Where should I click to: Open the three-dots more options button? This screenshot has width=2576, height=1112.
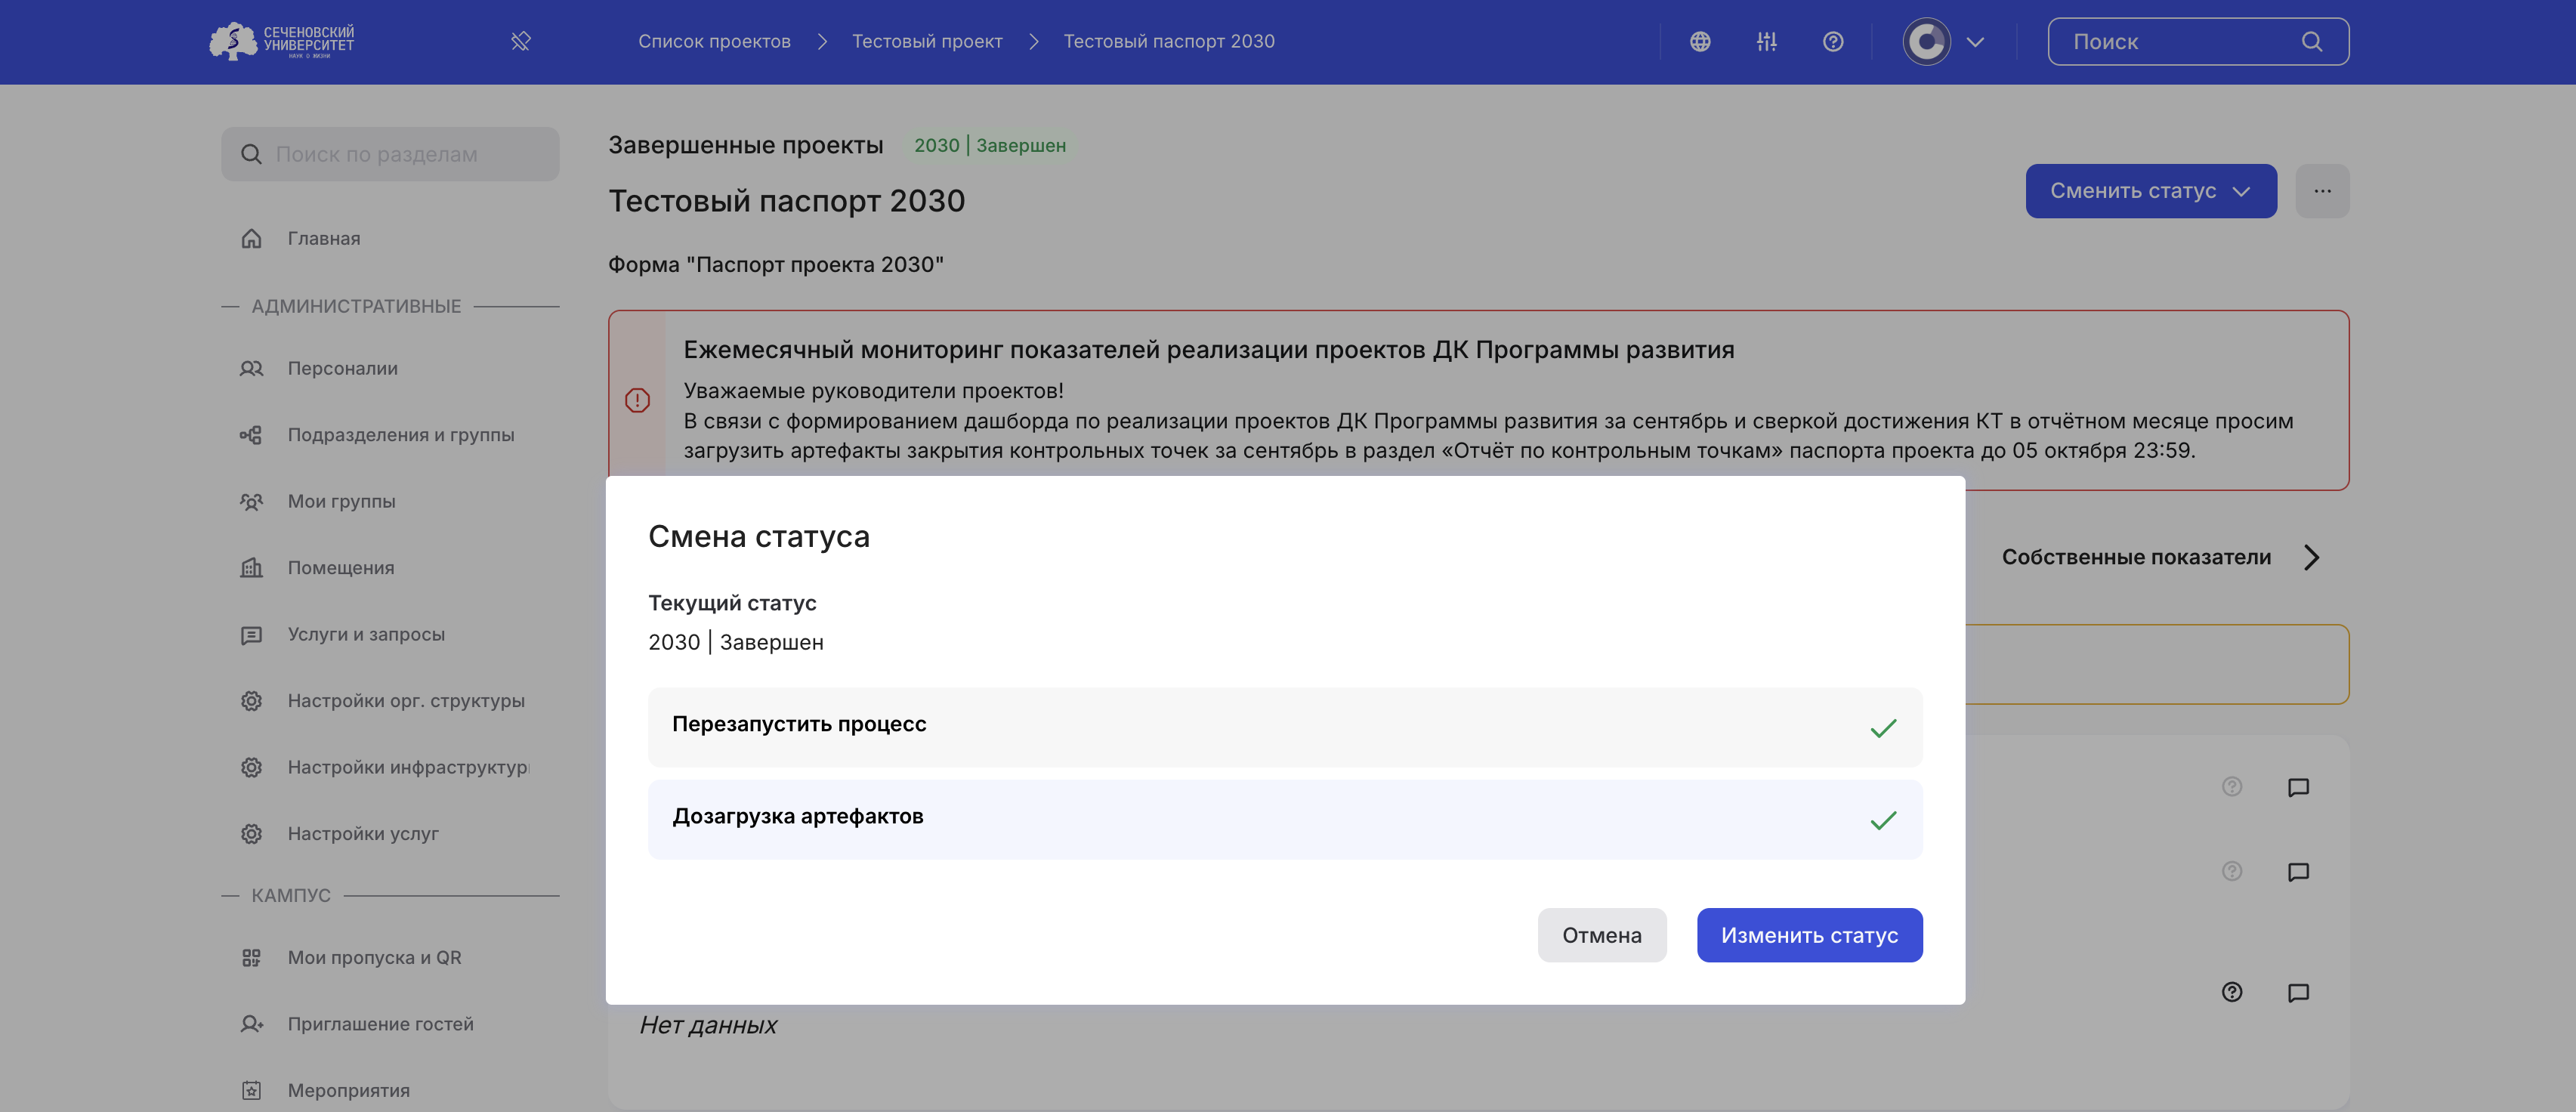(x=2321, y=191)
